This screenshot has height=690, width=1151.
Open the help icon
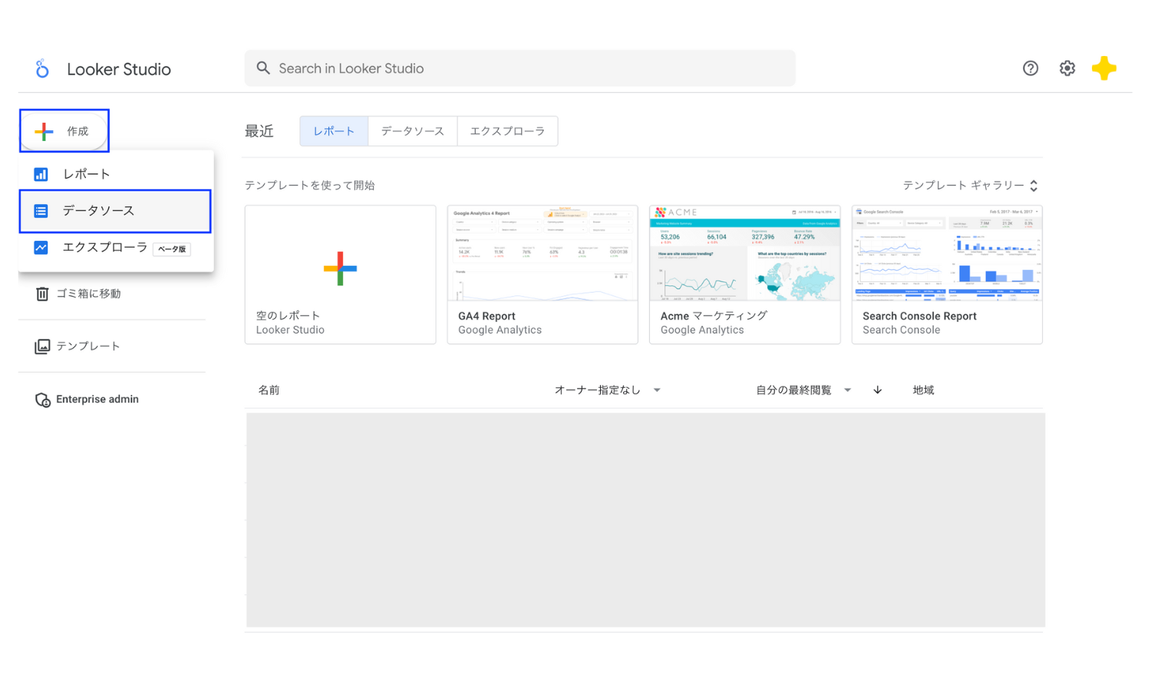pos(1030,68)
